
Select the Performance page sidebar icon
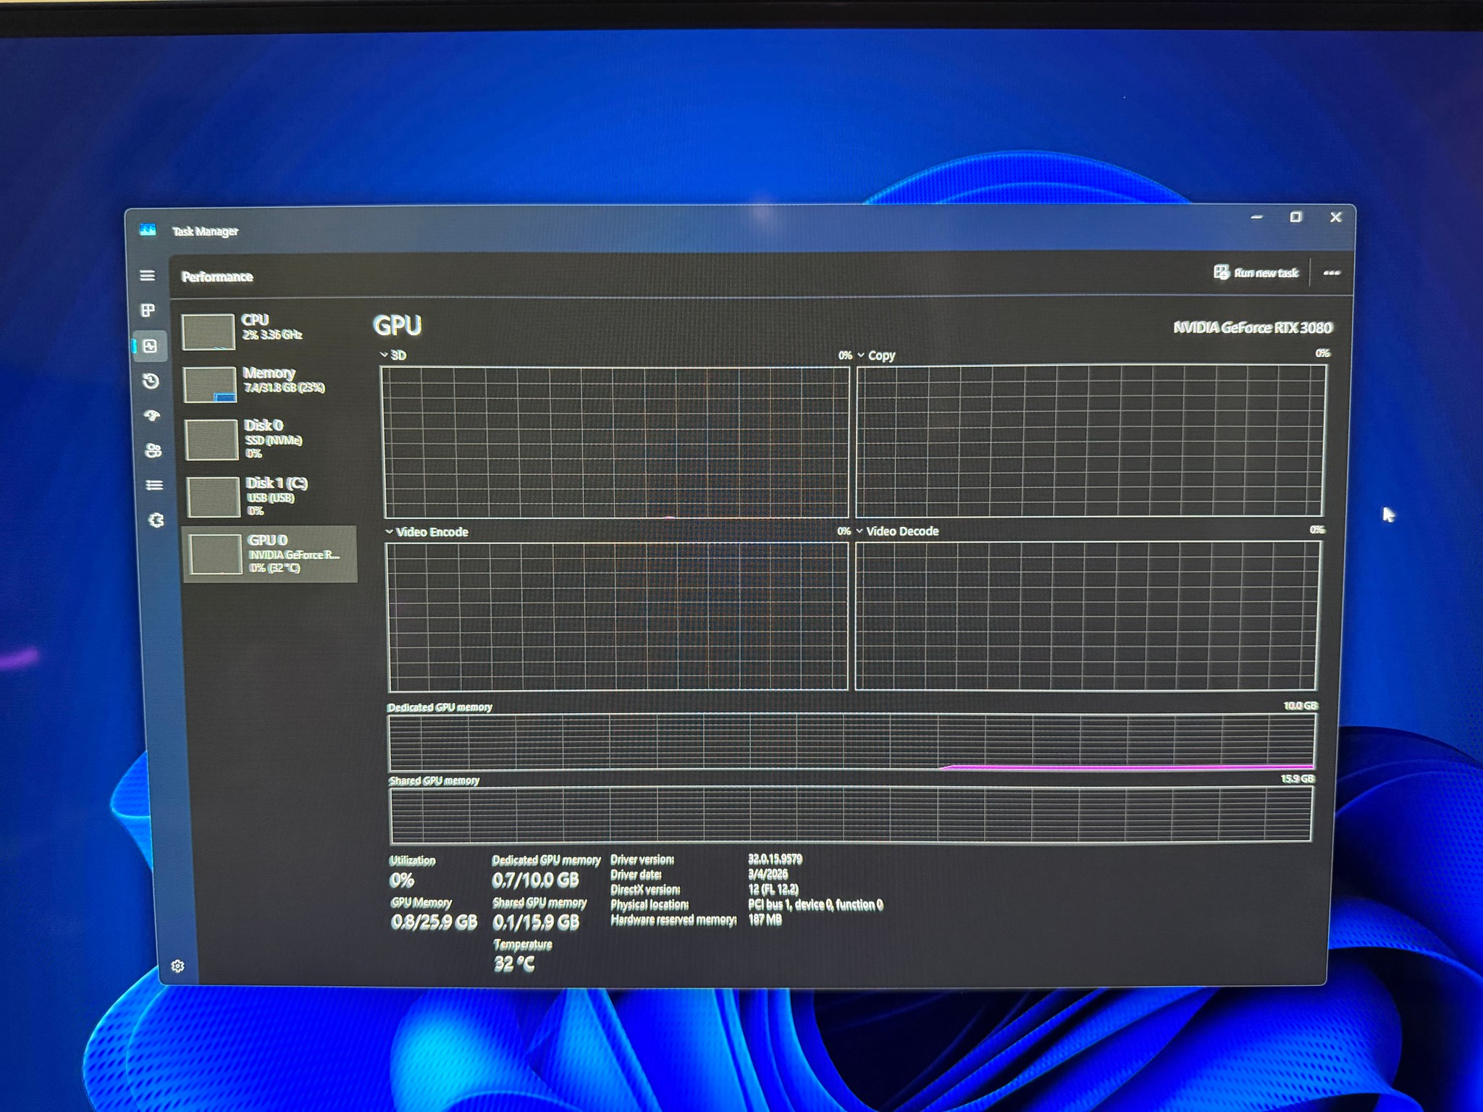coord(150,346)
